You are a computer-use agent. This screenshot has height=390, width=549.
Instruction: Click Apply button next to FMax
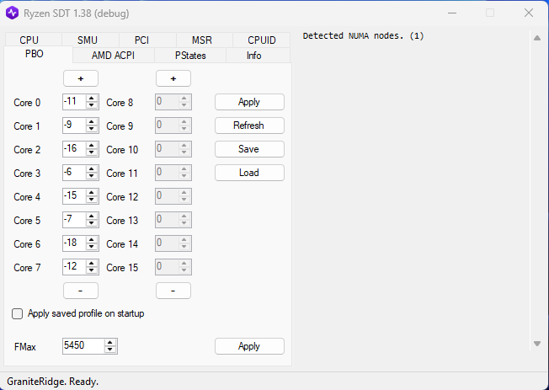point(249,346)
